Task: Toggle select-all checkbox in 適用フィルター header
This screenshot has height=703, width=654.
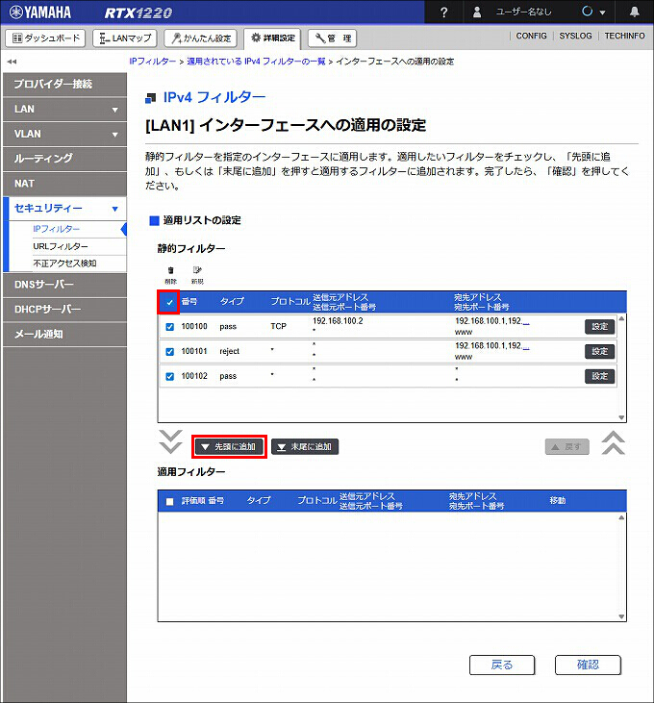Action: point(169,502)
